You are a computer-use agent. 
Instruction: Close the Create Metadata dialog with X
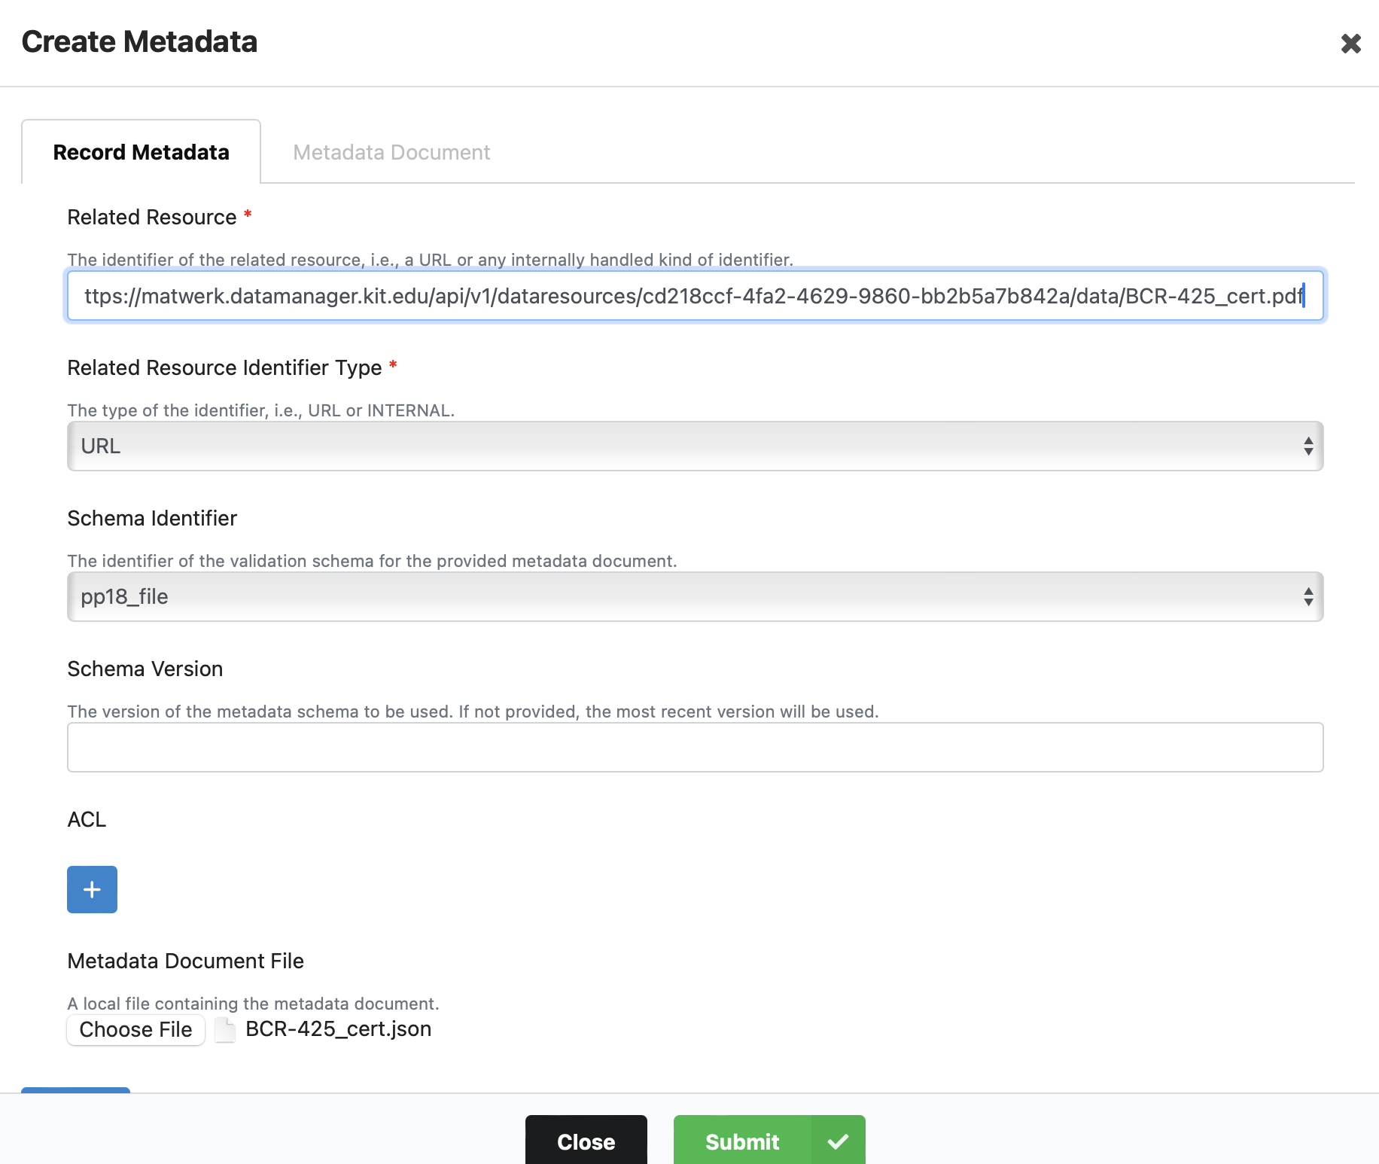(1350, 44)
